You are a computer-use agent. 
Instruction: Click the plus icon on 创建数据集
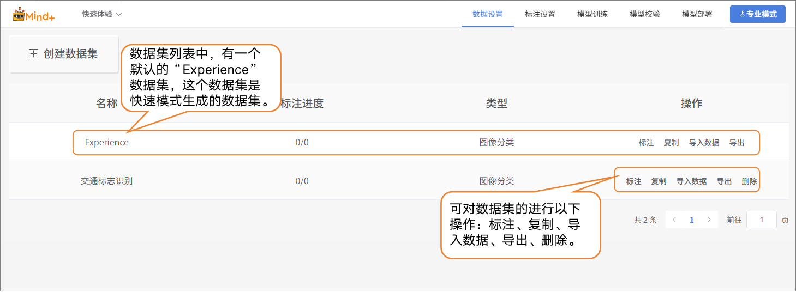pos(33,54)
